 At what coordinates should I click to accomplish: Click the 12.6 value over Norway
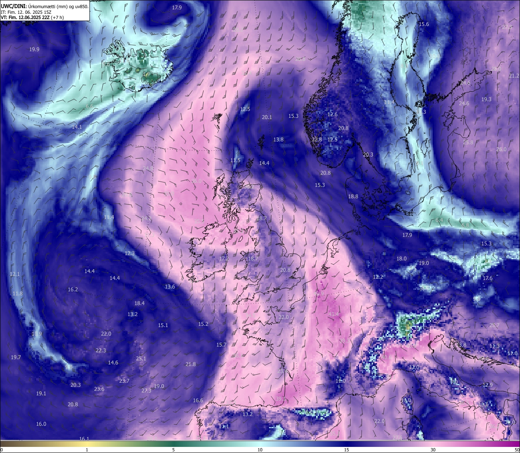tap(332, 115)
